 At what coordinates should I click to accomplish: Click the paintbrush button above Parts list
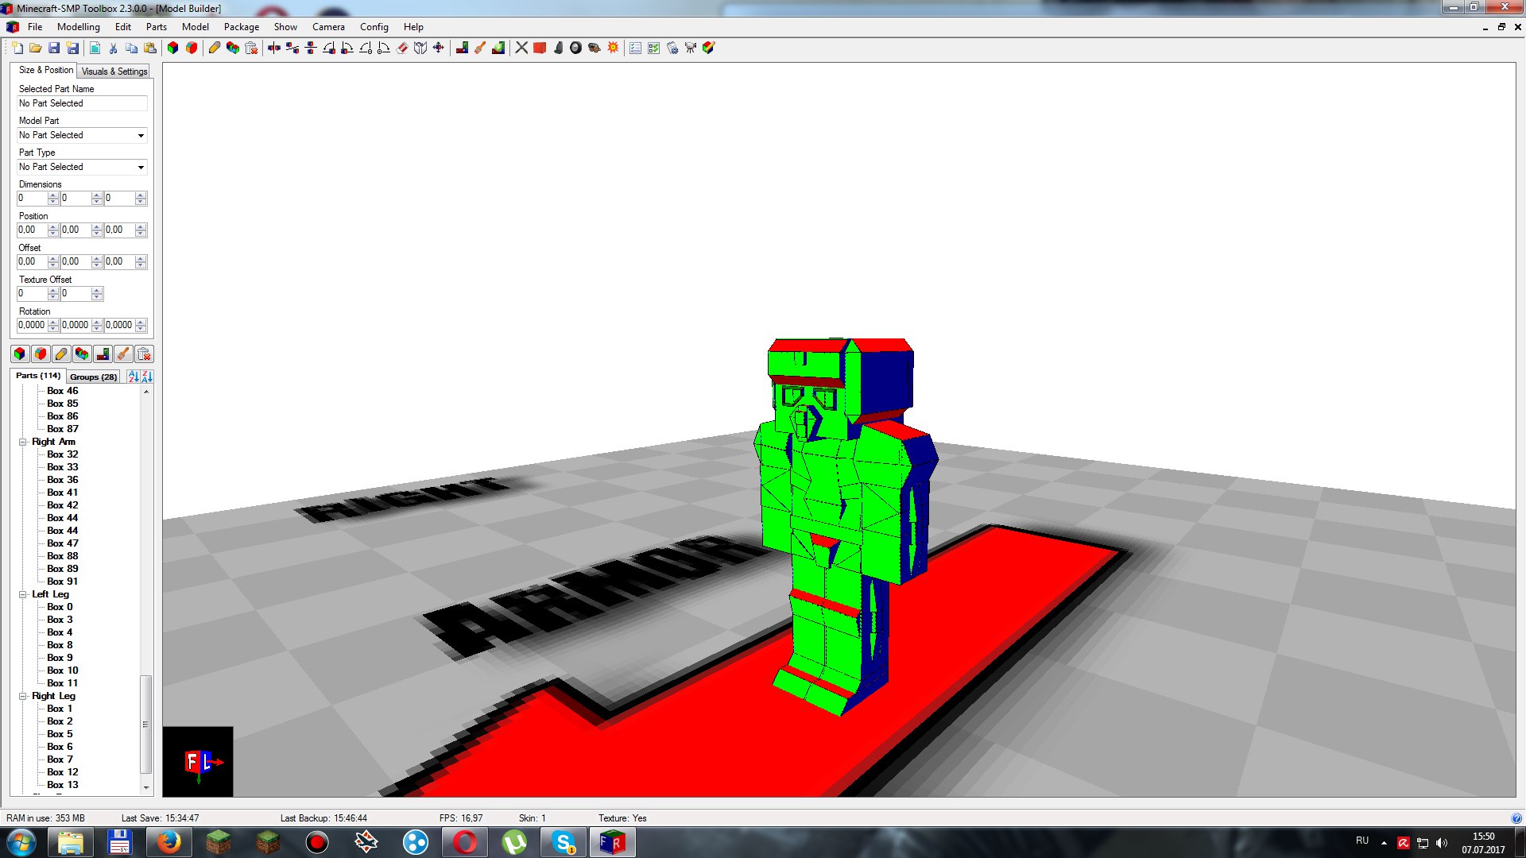(123, 354)
